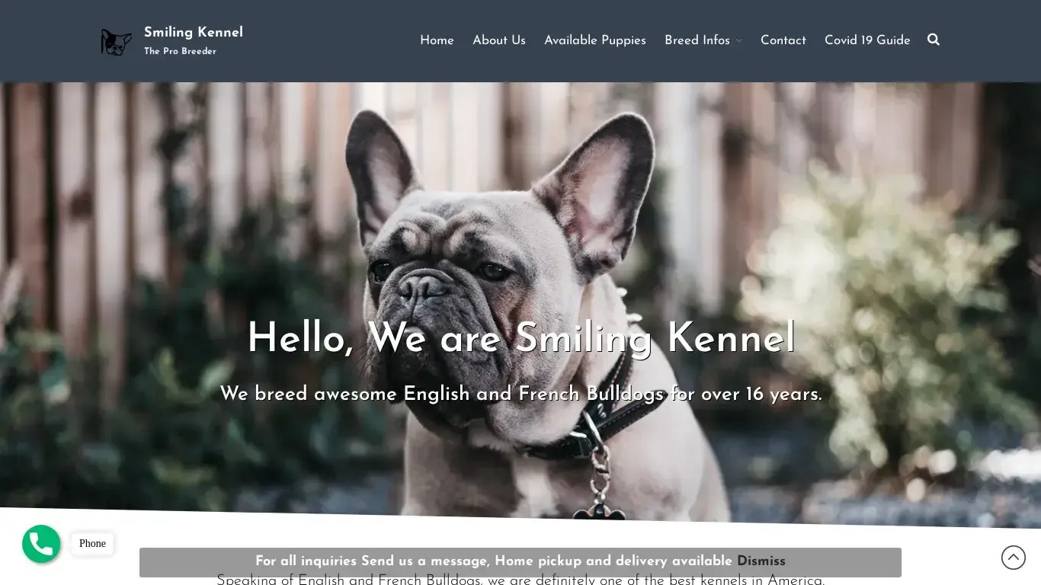This screenshot has height=585, width=1041.
Task: Click the scroll-to-top arrow icon
Action: pos(1014,558)
